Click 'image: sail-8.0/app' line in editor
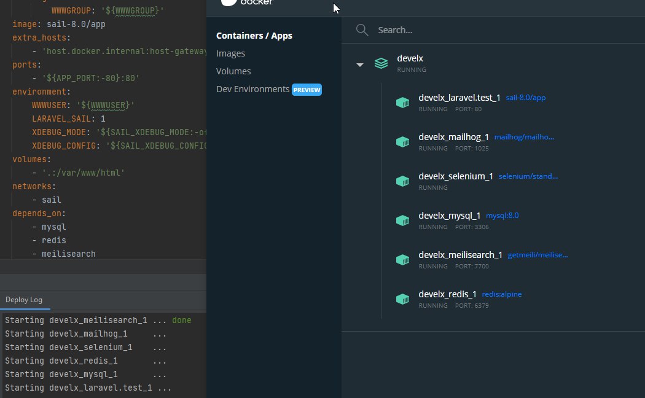Image resolution: width=645 pixels, height=398 pixels. (59, 24)
